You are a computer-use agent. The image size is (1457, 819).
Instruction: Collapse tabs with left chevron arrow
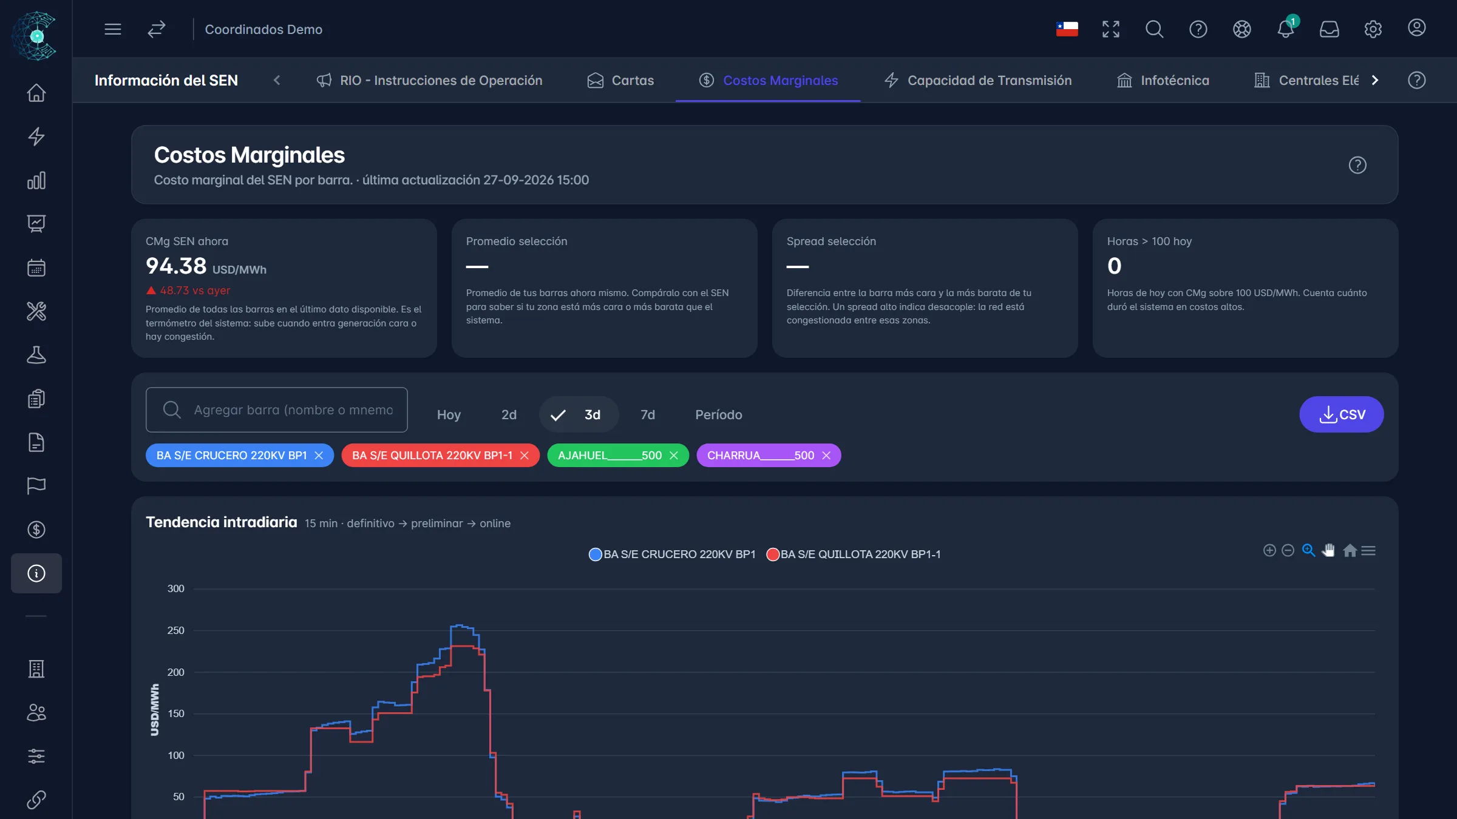277,80
